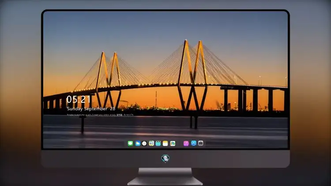This screenshot has height=186, width=331.
Task: Open the Clock app in dock
Action: coord(144,143)
